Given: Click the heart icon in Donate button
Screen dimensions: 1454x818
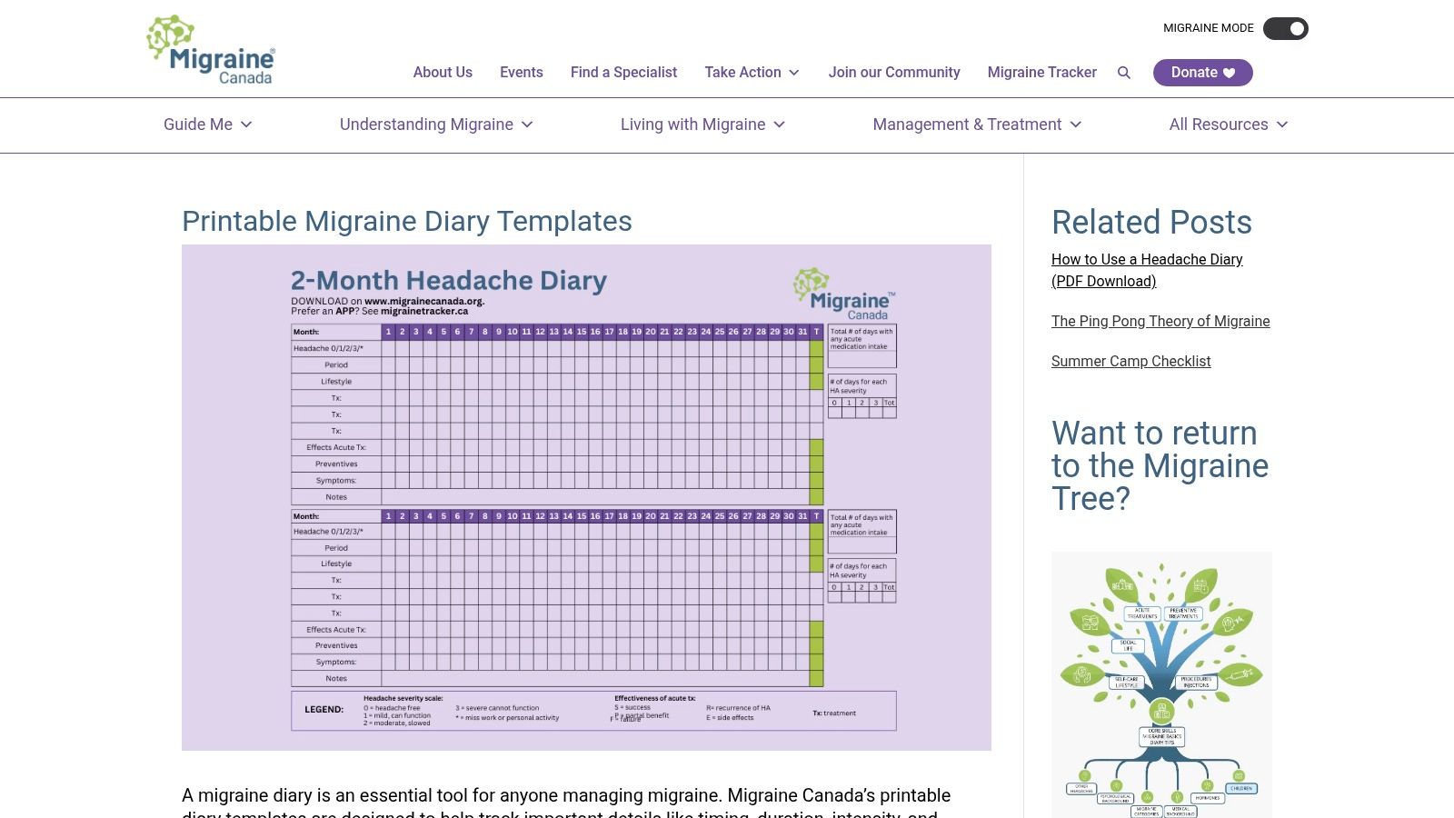Looking at the screenshot, I should click(1229, 73).
